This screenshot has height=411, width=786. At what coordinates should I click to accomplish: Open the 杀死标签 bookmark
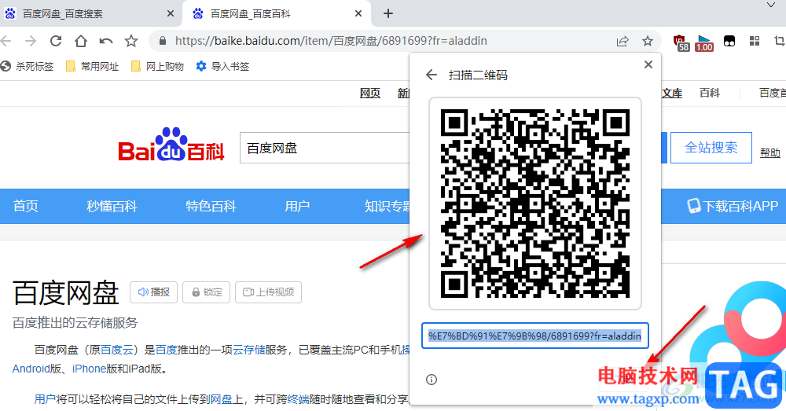click(x=27, y=66)
